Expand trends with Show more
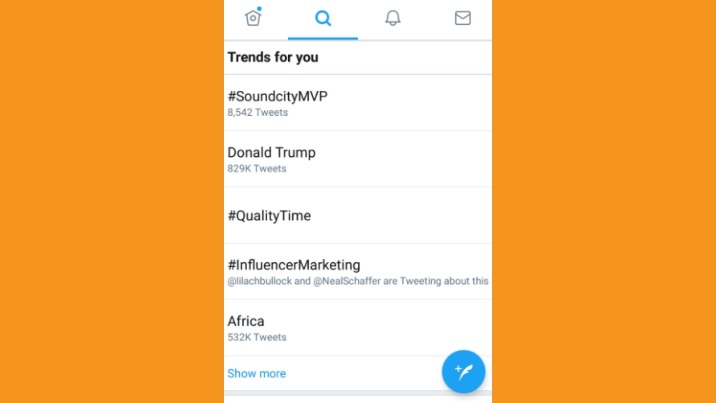716x403 pixels. 257,374
